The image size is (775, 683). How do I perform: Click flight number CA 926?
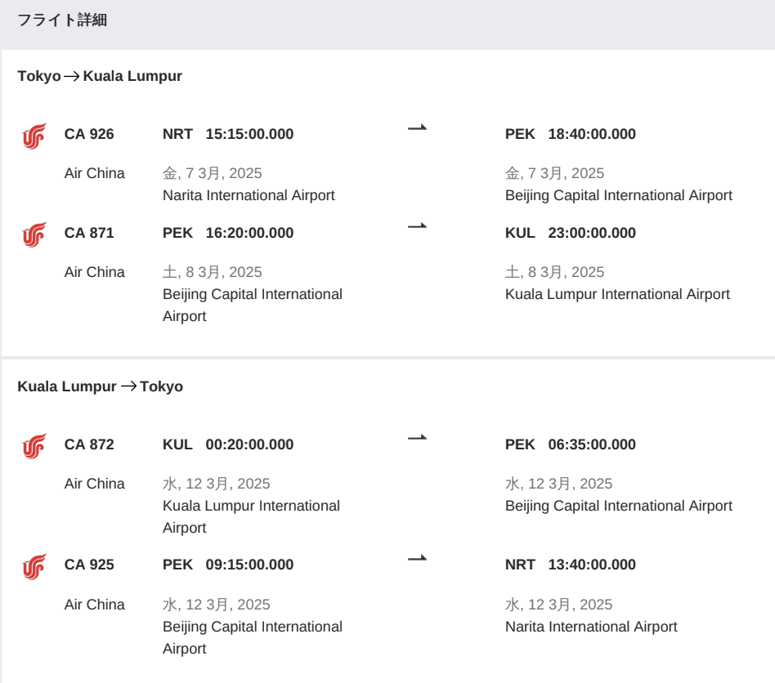pos(89,134)
